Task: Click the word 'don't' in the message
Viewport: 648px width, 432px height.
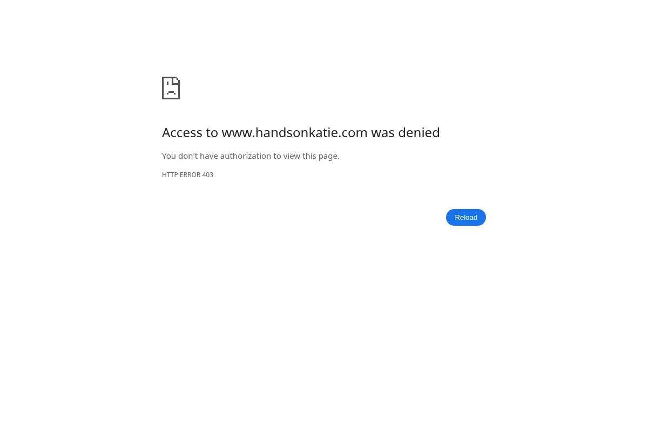Action: pyautogui.click(x=188, y=156)
